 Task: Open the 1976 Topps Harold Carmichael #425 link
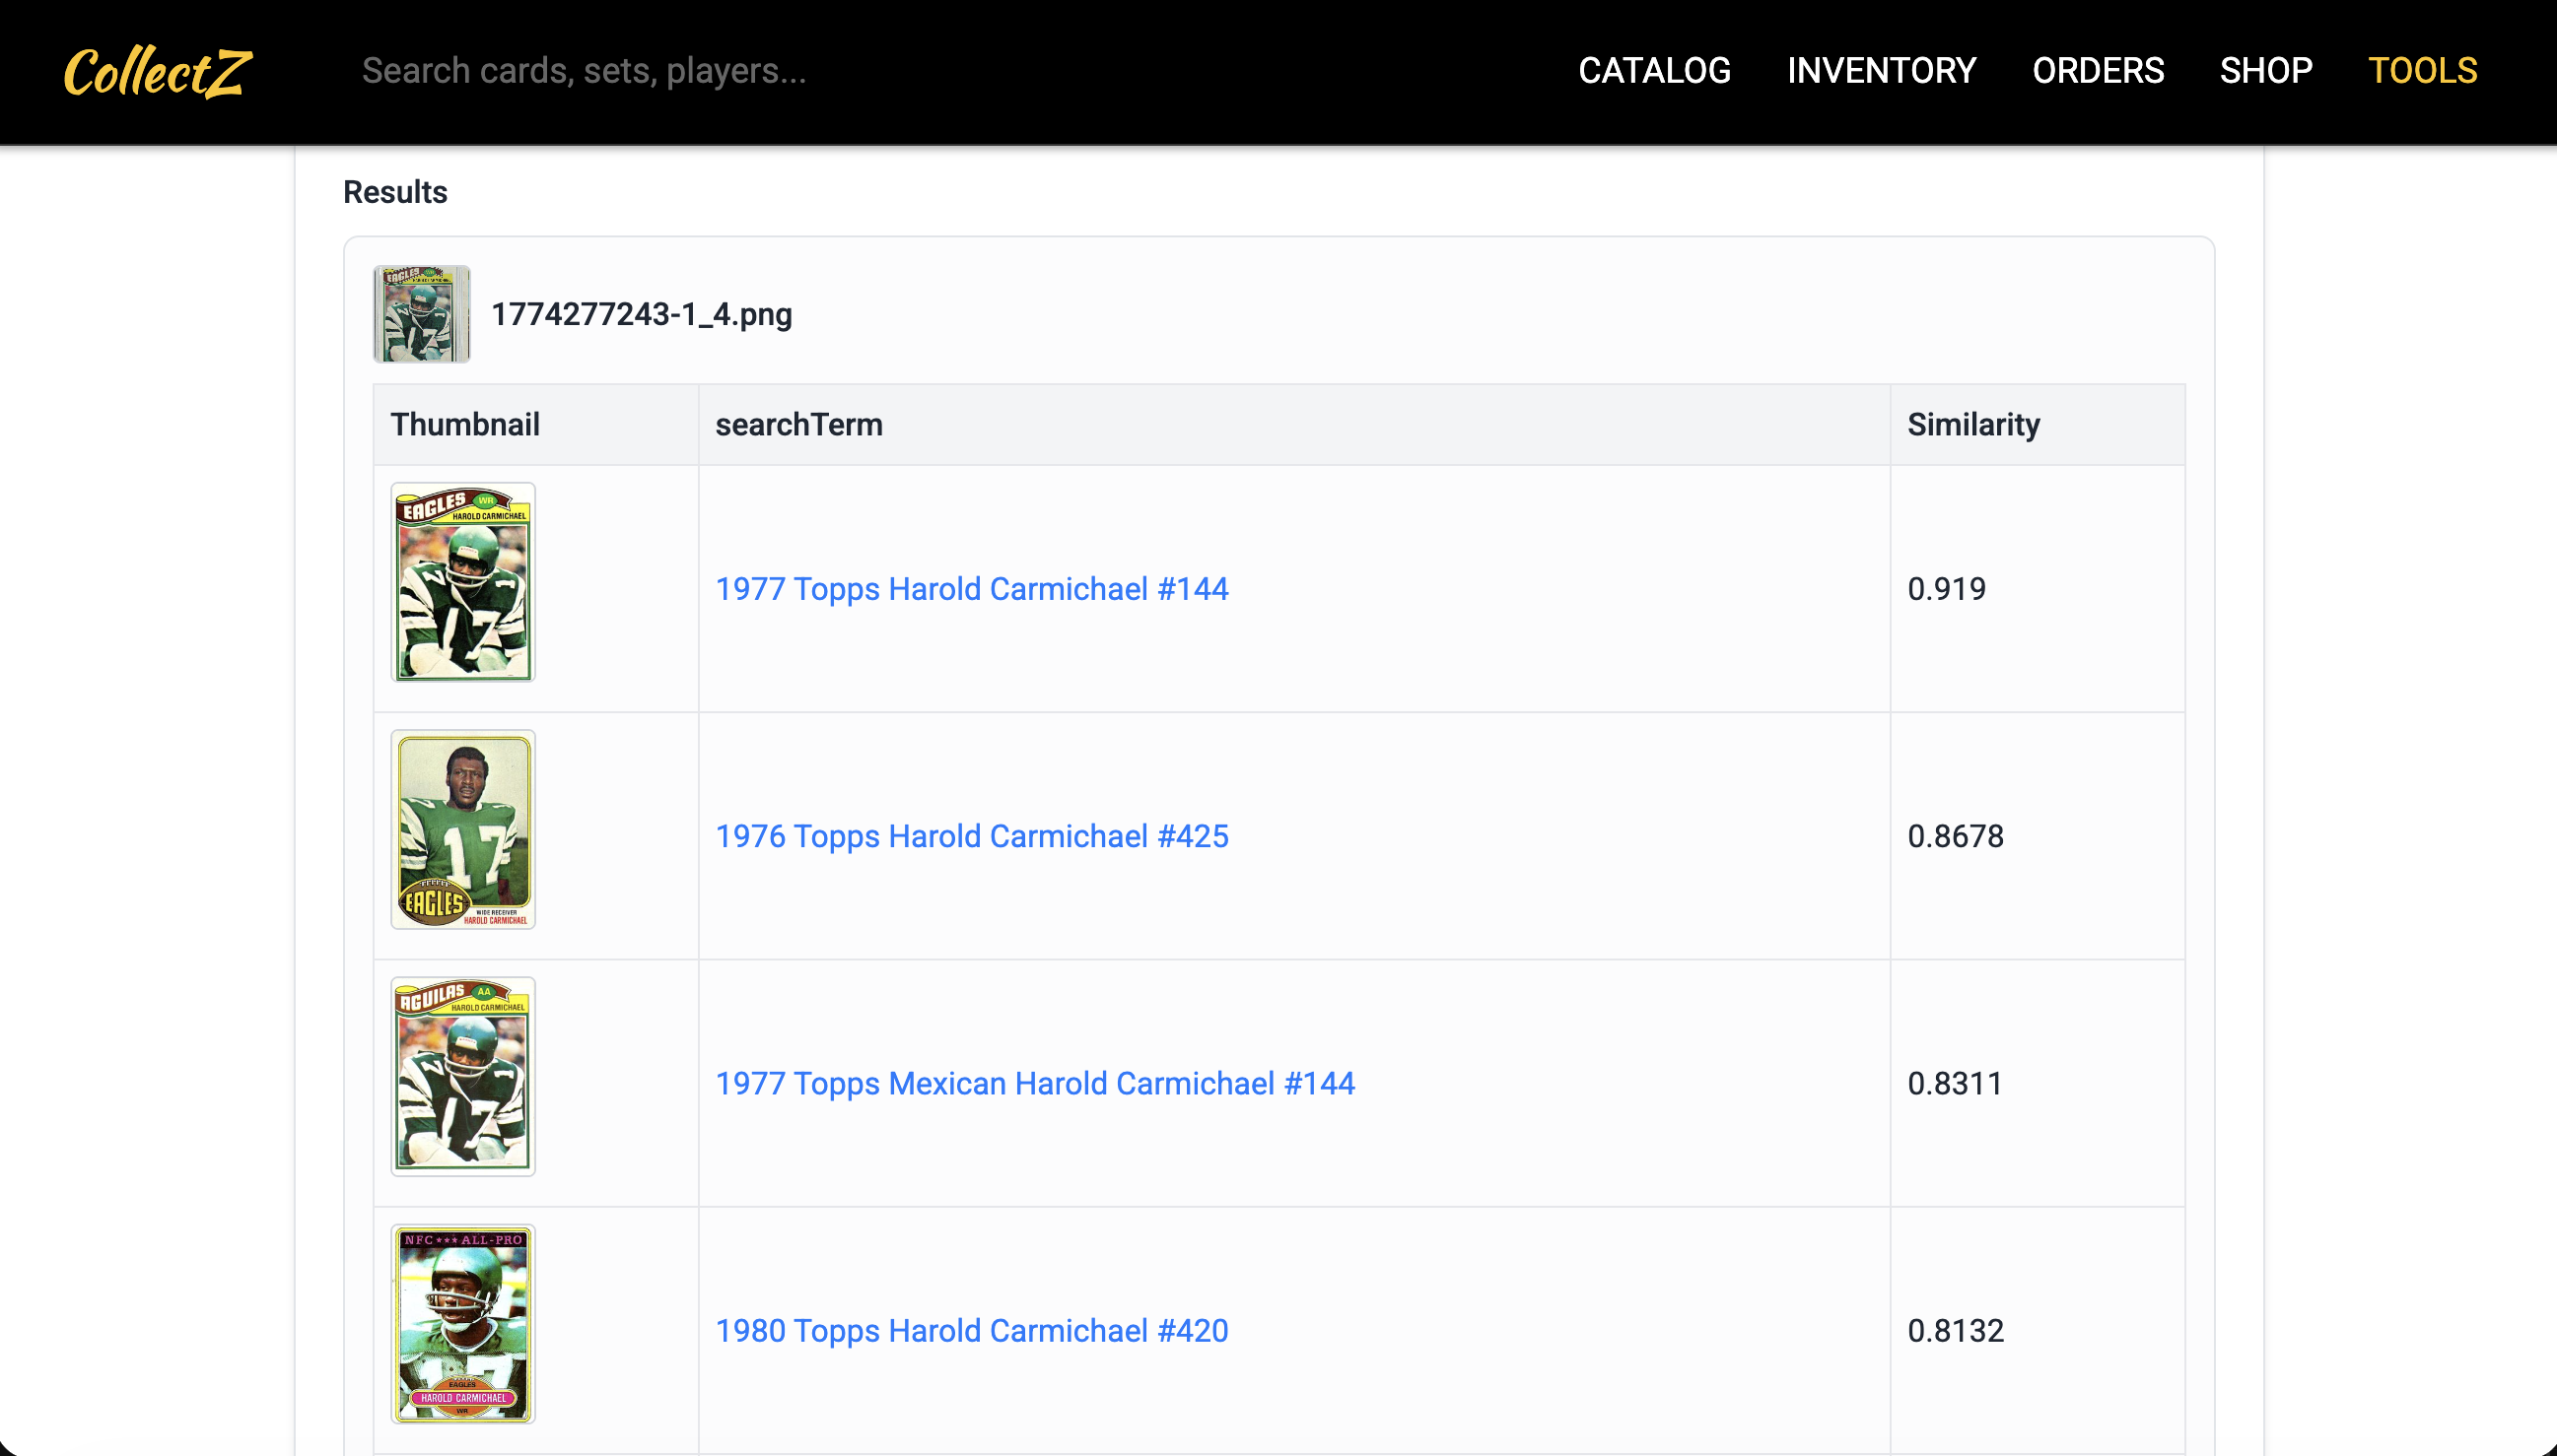(972, 836)
